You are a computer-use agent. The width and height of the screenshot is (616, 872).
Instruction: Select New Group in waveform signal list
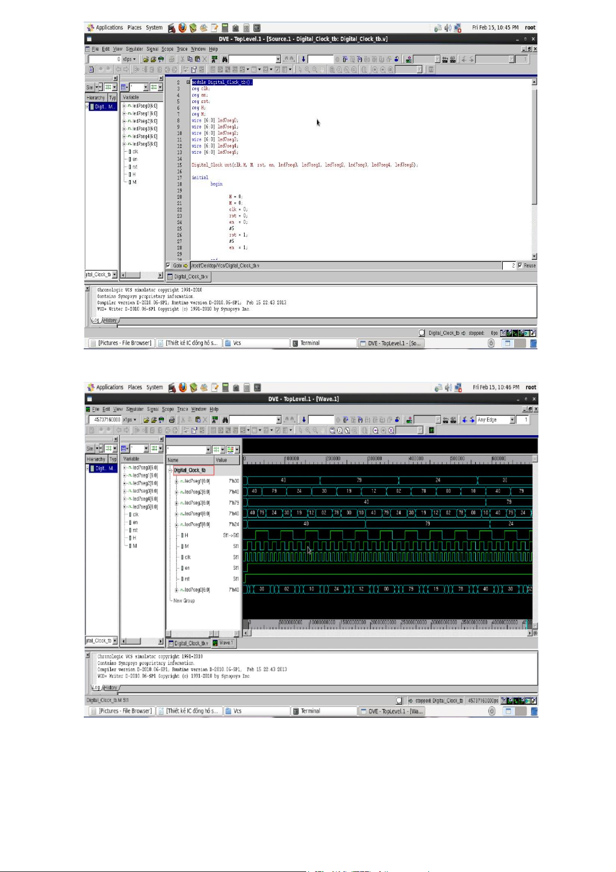[184, 601]
